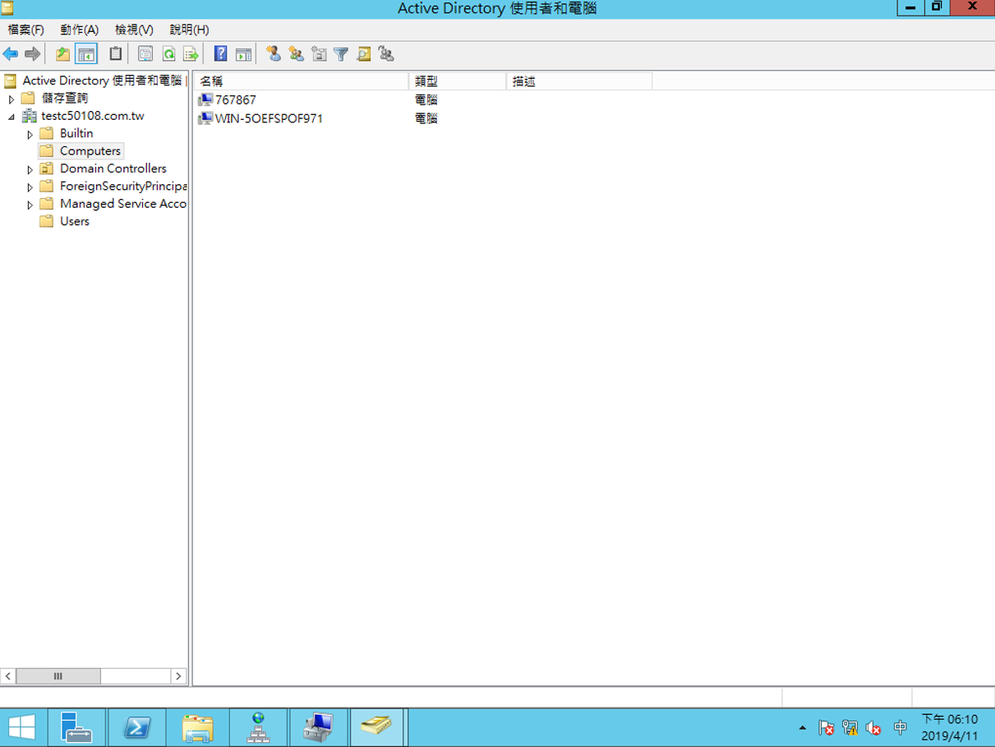This screenshot has width=995, height=747.
Task: Select the 儲存查詢 tree item
Action: (64, 98)
